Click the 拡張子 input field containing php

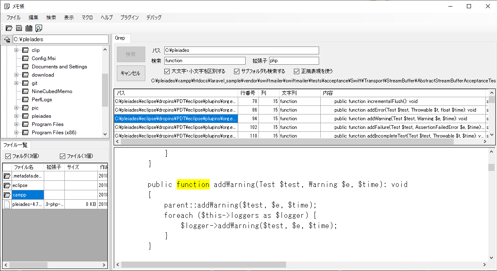point(293,61)
